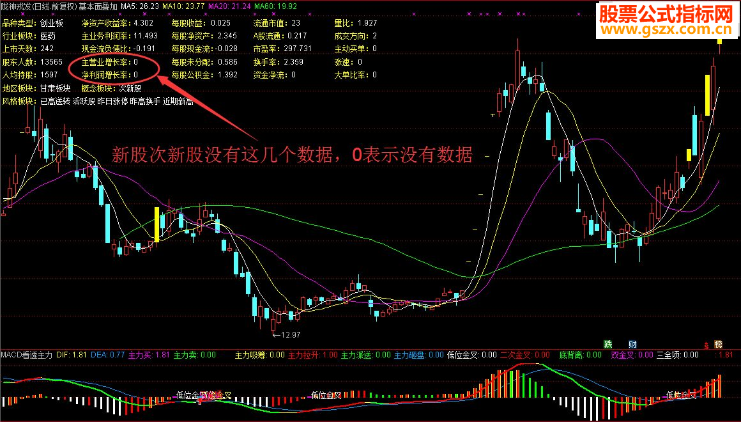Click the blue 财 info marker icon
This screenshot has width=741, height=422.
click(x=632, y=344)
